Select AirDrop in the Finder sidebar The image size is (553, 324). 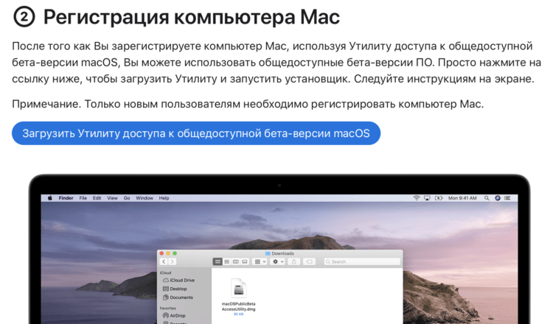(x=174, y=316)
